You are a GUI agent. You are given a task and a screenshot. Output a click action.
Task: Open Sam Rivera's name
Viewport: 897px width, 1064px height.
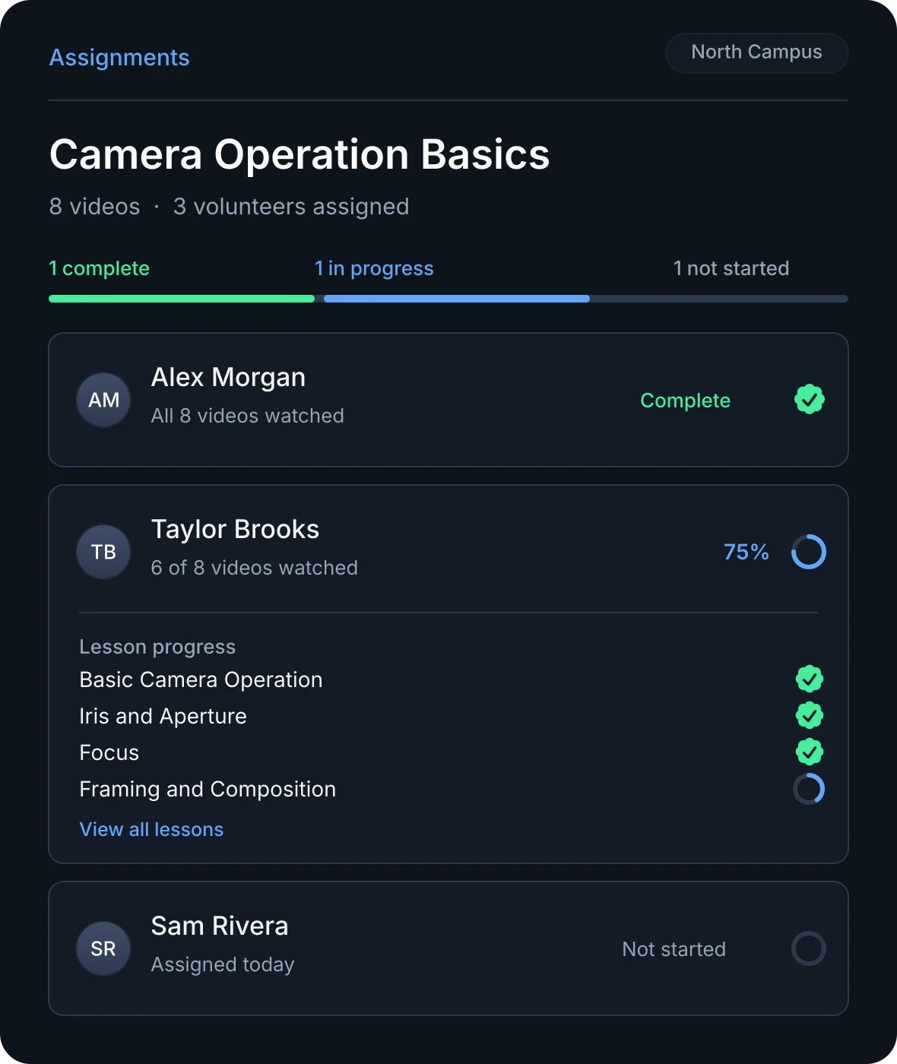point(220,926)
